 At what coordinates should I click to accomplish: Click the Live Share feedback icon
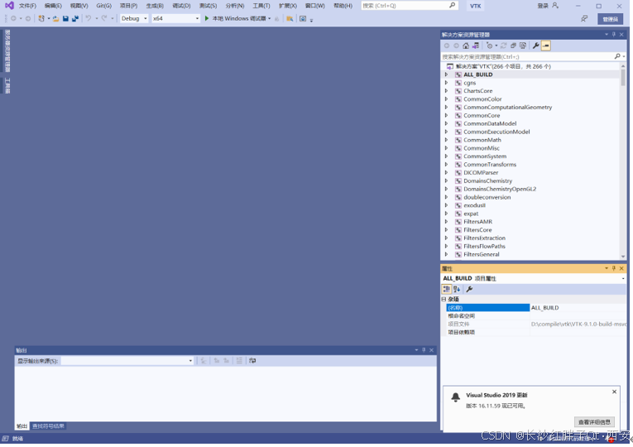584,18
